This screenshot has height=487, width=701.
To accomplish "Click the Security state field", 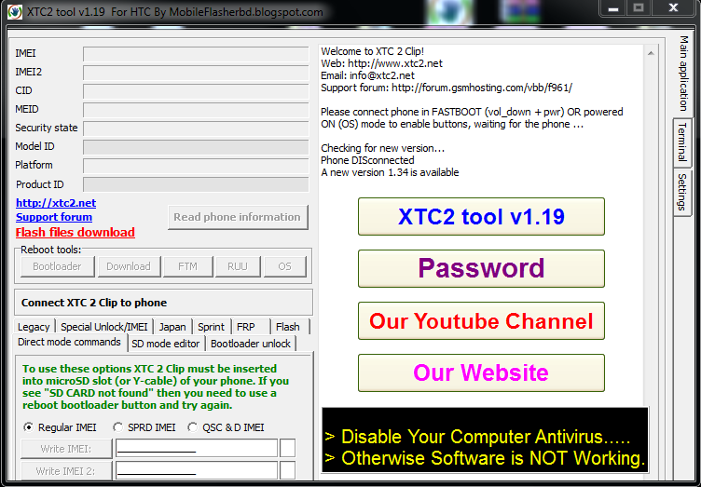I will click(196, 129).
